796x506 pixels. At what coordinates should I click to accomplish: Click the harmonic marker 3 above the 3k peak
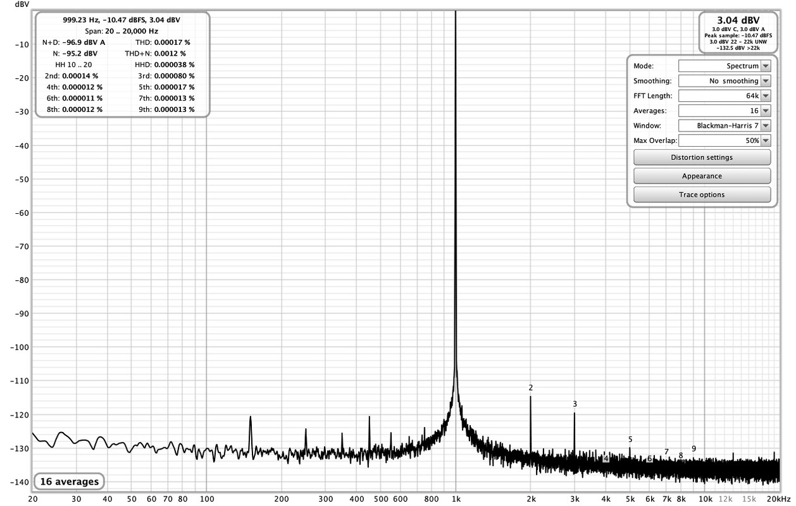(575, 404)
